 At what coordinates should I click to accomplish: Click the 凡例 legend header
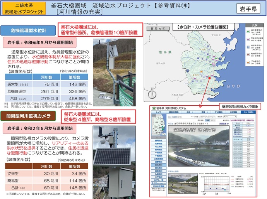255,25
